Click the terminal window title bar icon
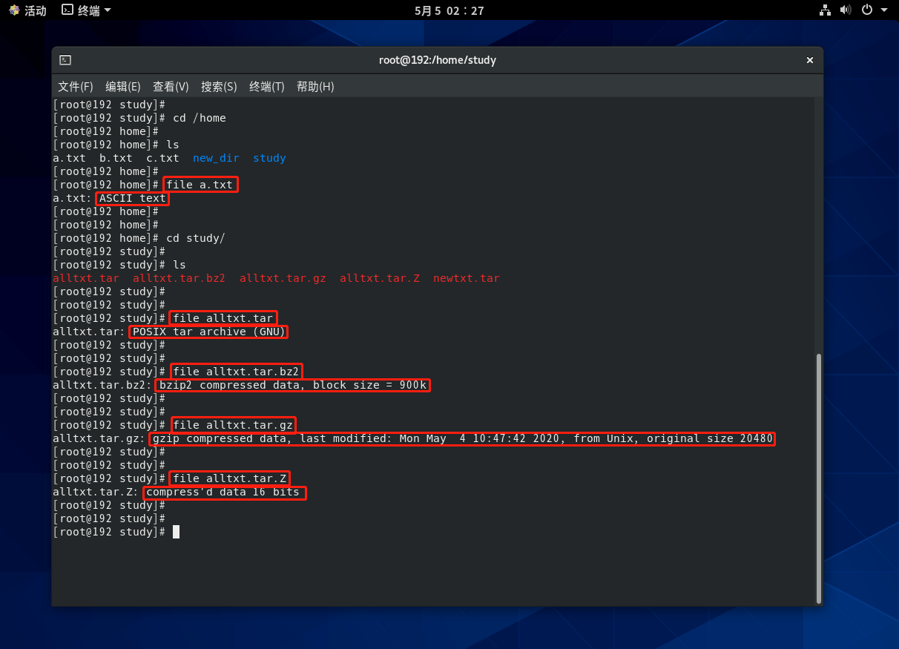The image size is (899, 649). 65,60
